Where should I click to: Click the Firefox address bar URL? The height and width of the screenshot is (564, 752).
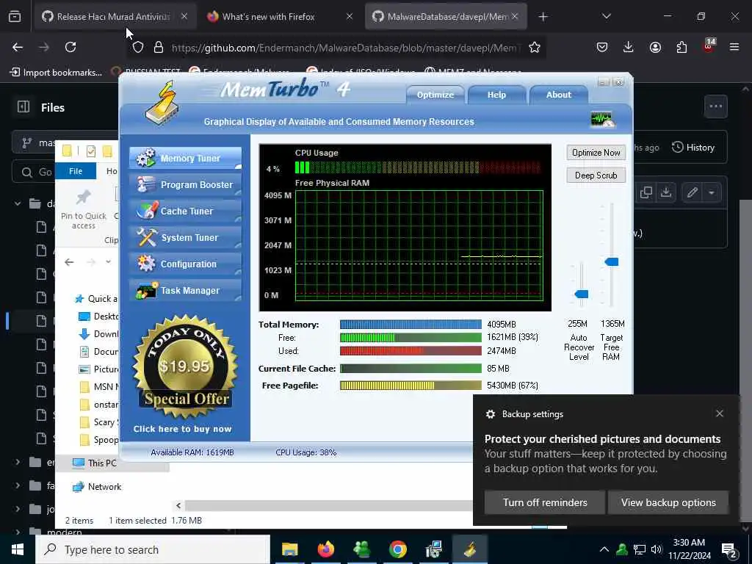coord(345,48)
